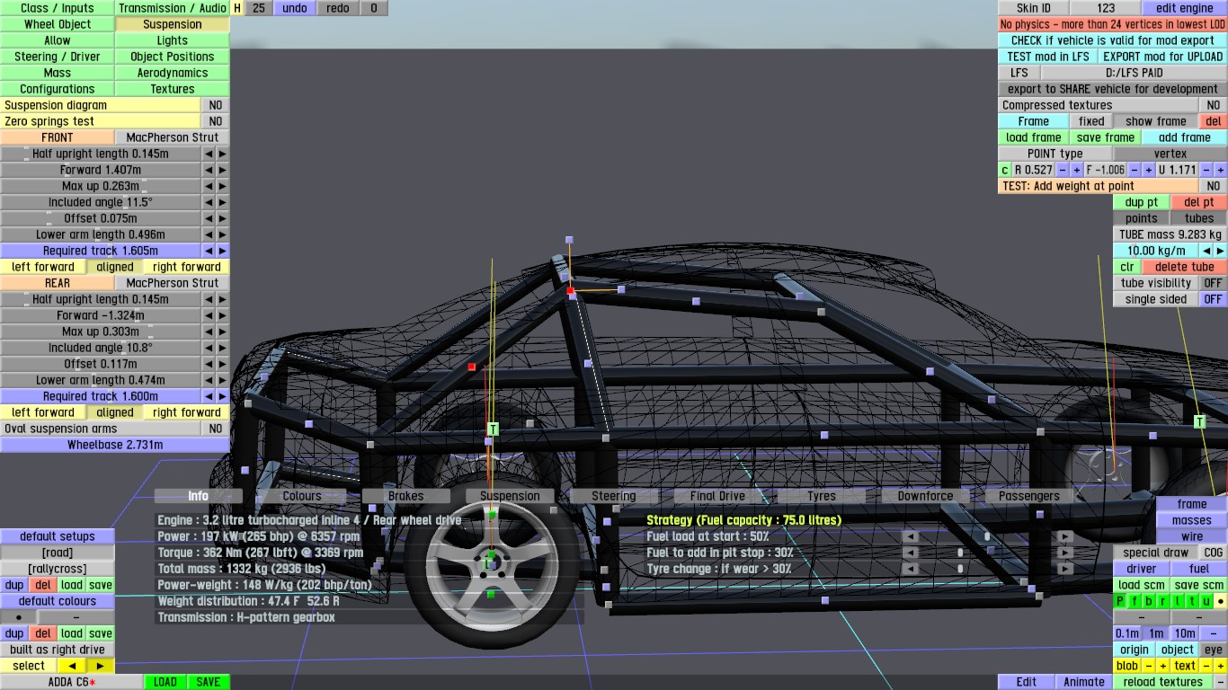Switch to the l (left) view button
This screenshot has width=1228, height=690.
click(x=1178, y=601)
